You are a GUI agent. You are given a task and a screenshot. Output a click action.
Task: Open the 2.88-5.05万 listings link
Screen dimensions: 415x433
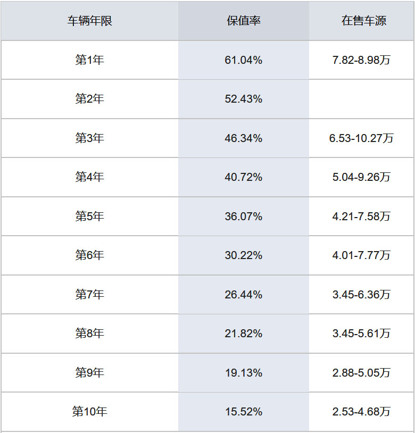pos(361,373)
